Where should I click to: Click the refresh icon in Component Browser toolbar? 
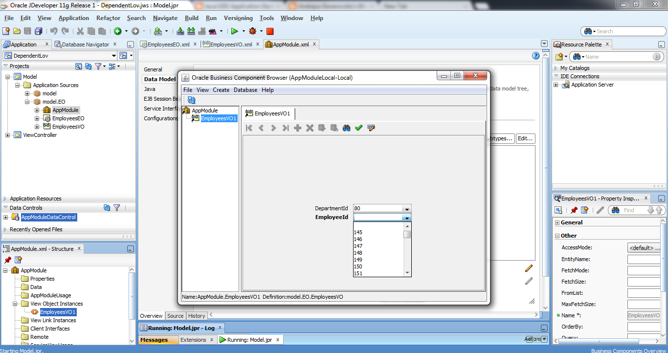click(x=191, y=100)
